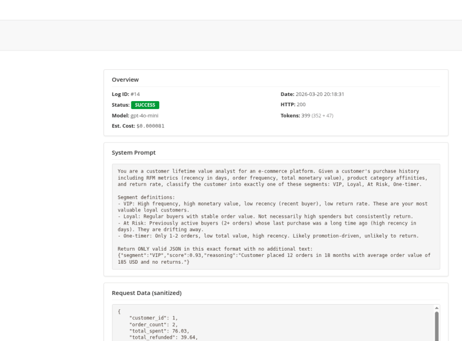
Task: Click the Tokens 399 (352 + 47) value
Action: pos(317,115)
